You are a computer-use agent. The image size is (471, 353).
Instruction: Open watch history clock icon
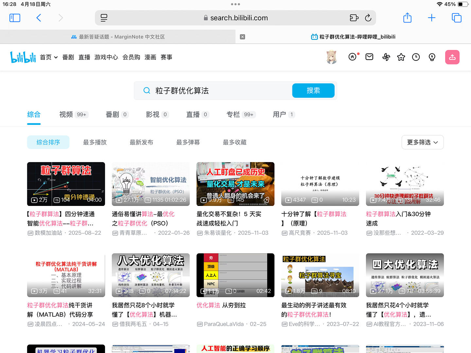(416, 57)
